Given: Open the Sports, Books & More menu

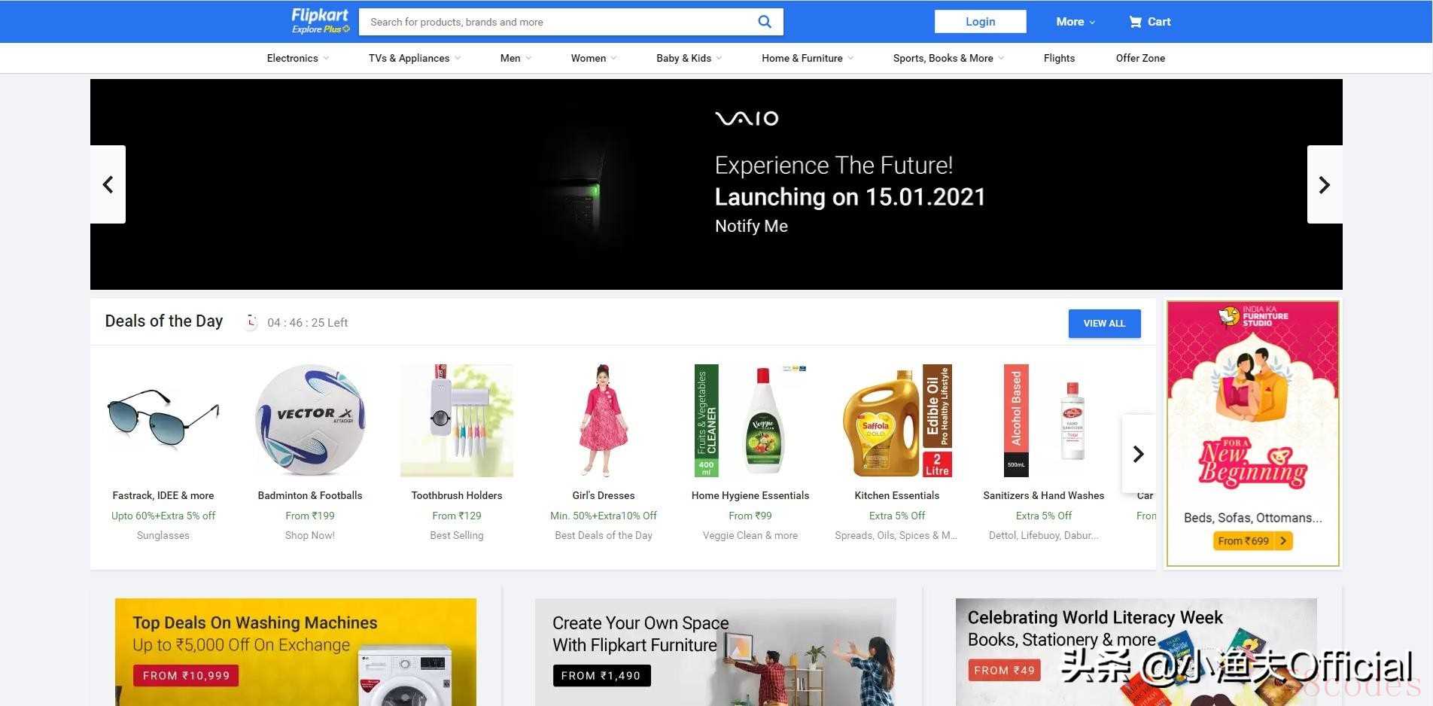Looking at the screenshot, I should pyautogui.click(x=948, y=58).
